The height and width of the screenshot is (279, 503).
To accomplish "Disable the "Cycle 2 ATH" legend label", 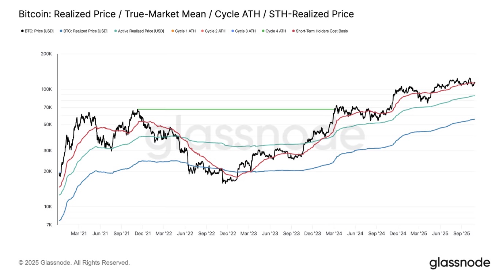I will tap(215, 31).
